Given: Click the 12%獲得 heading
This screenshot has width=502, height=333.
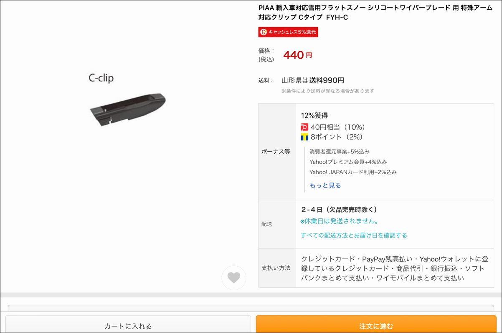Looking at the screenshot, I should pos(314,115).
